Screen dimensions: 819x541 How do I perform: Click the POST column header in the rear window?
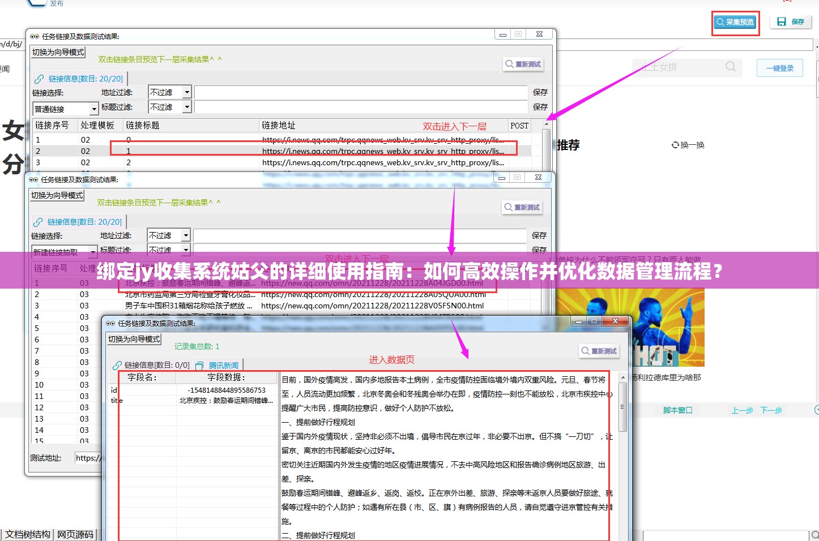point(519,126)
